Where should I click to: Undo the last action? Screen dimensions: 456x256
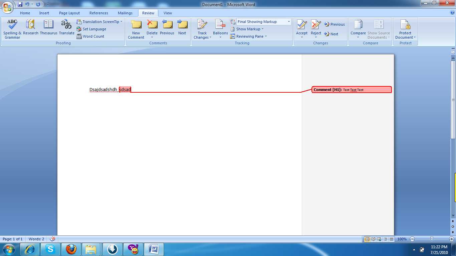coord(27,4)
